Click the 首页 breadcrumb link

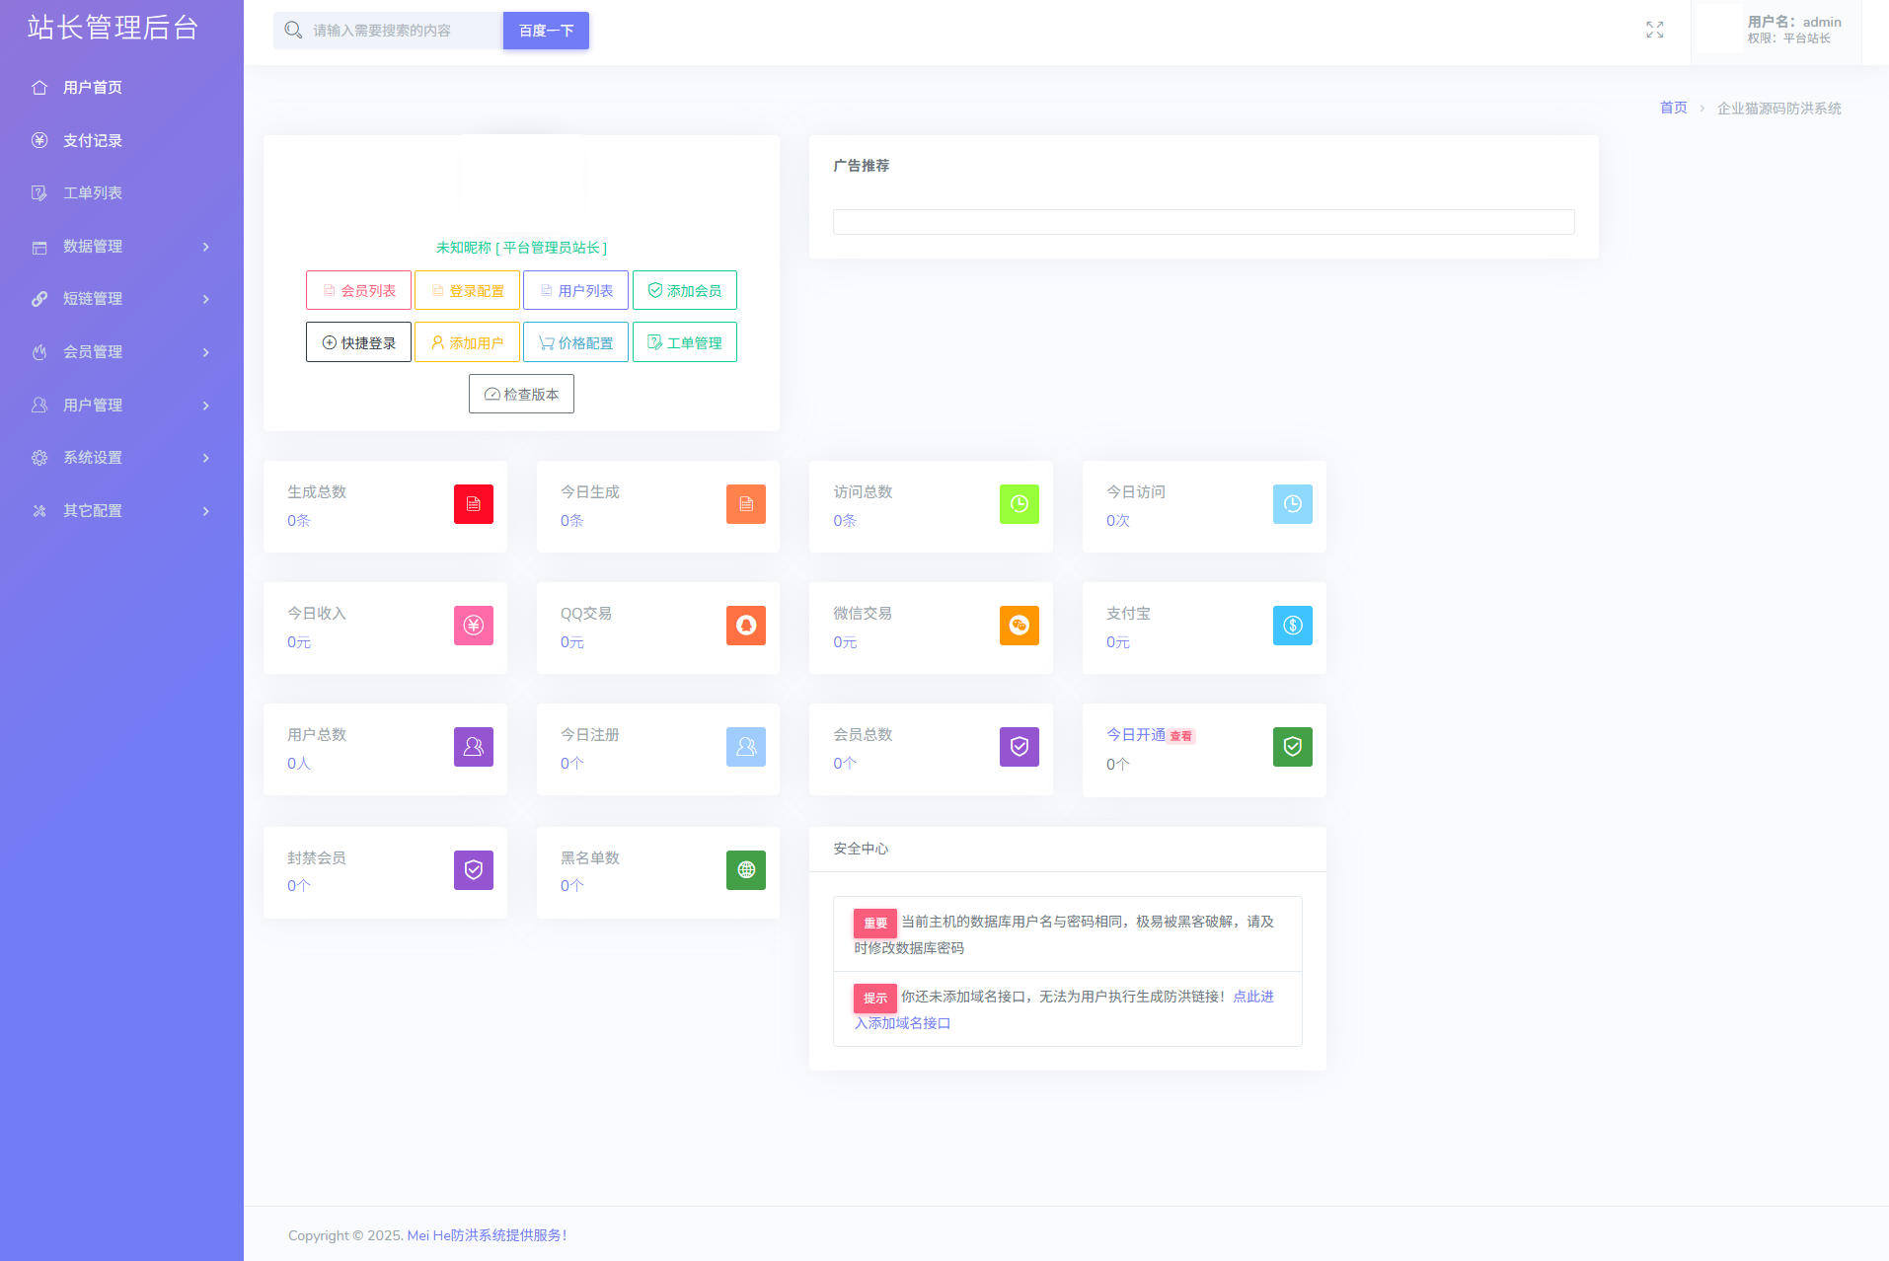click(1673, 108)
